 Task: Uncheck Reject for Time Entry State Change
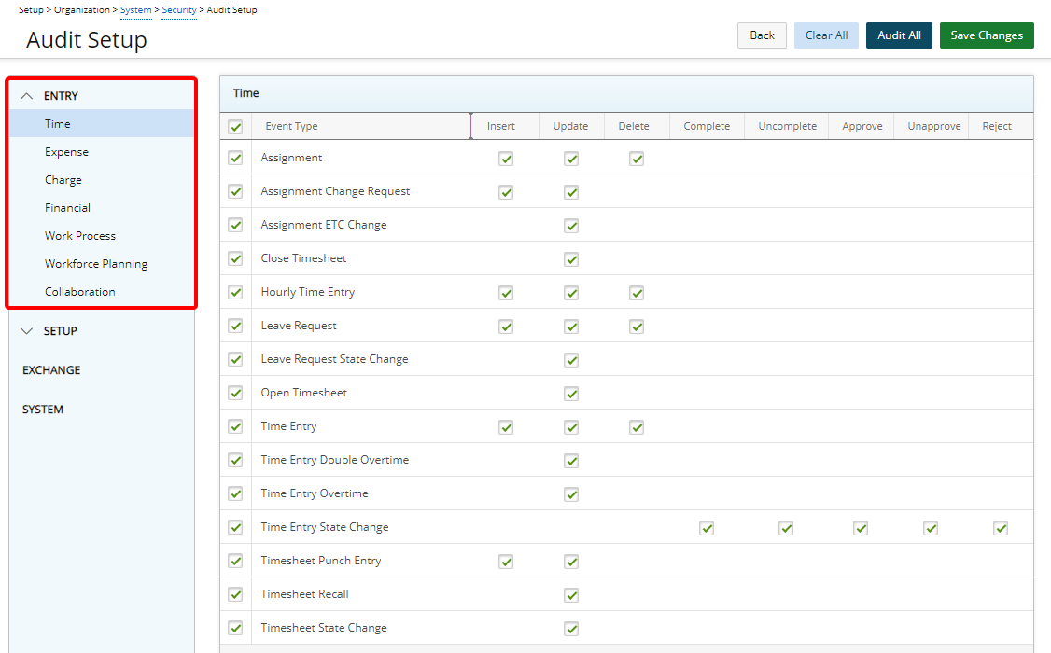[1001, 528]
